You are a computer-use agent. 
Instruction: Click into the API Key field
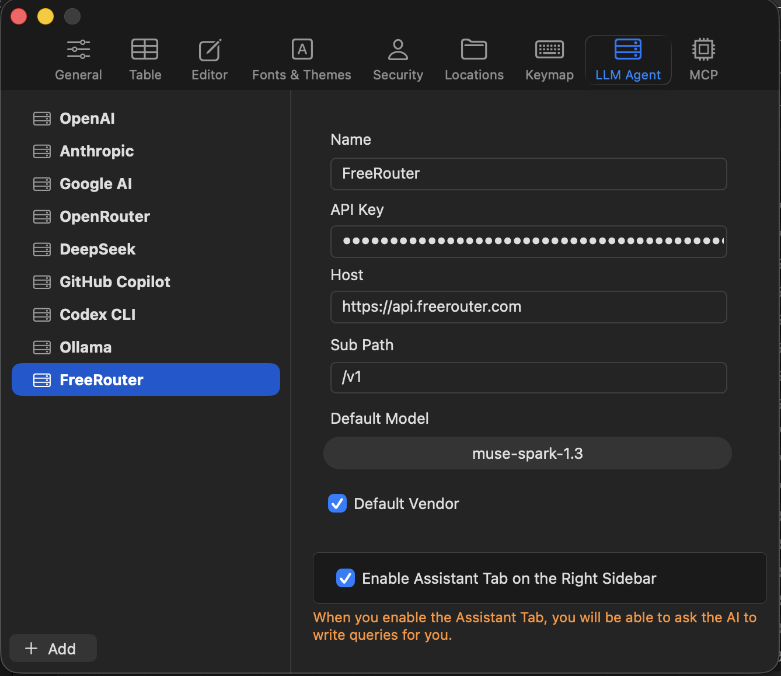(x=528, y=242)
